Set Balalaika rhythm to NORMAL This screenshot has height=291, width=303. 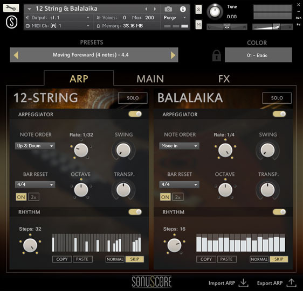[x=259, y=259]
